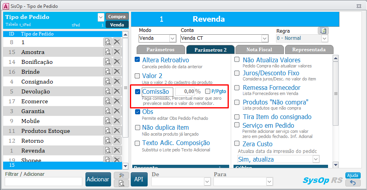The image size is (367, 190).
Task: Open the Conta combo box
Action: [264, 39]
